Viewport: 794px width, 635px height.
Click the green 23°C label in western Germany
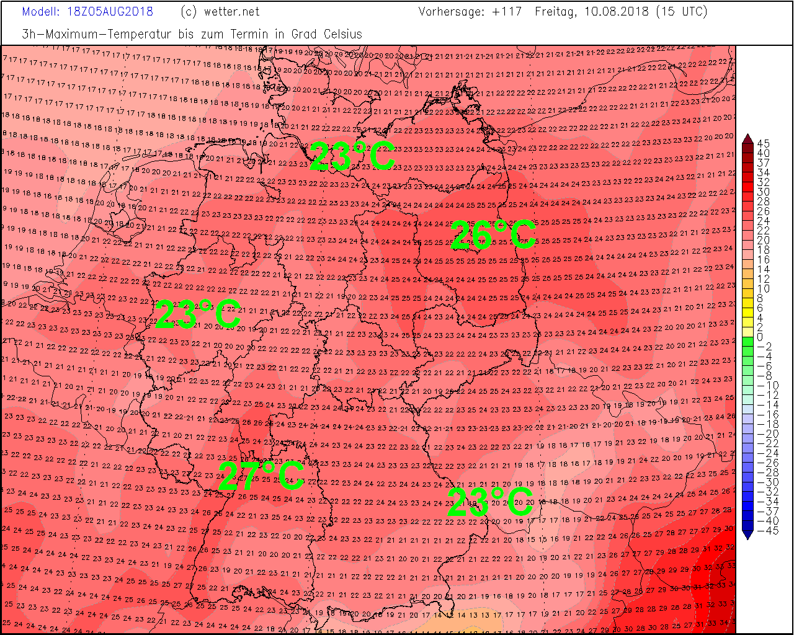[198, 314]
